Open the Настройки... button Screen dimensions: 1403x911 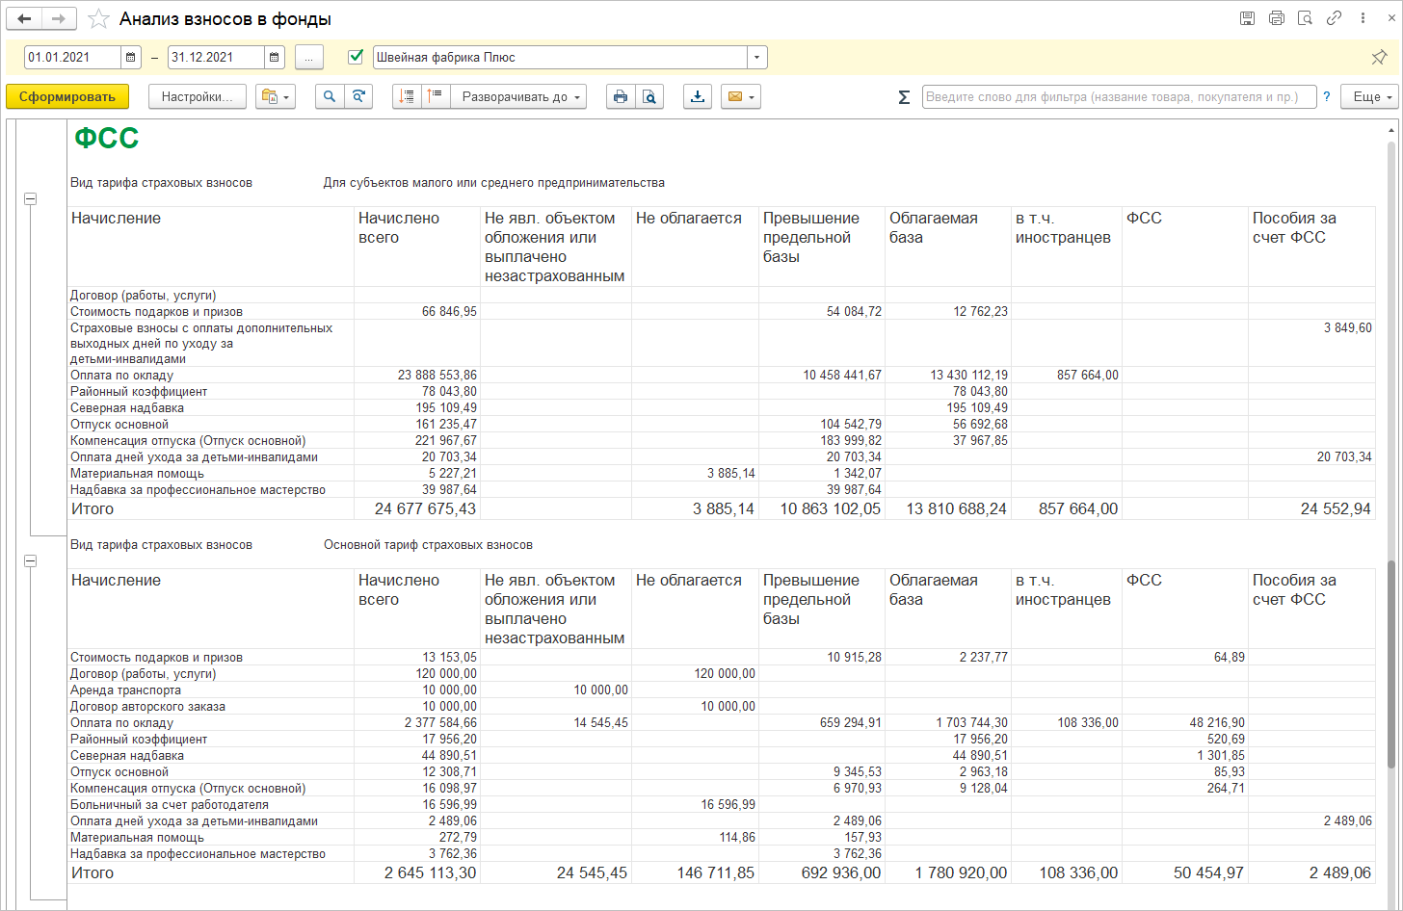point(198,96)
